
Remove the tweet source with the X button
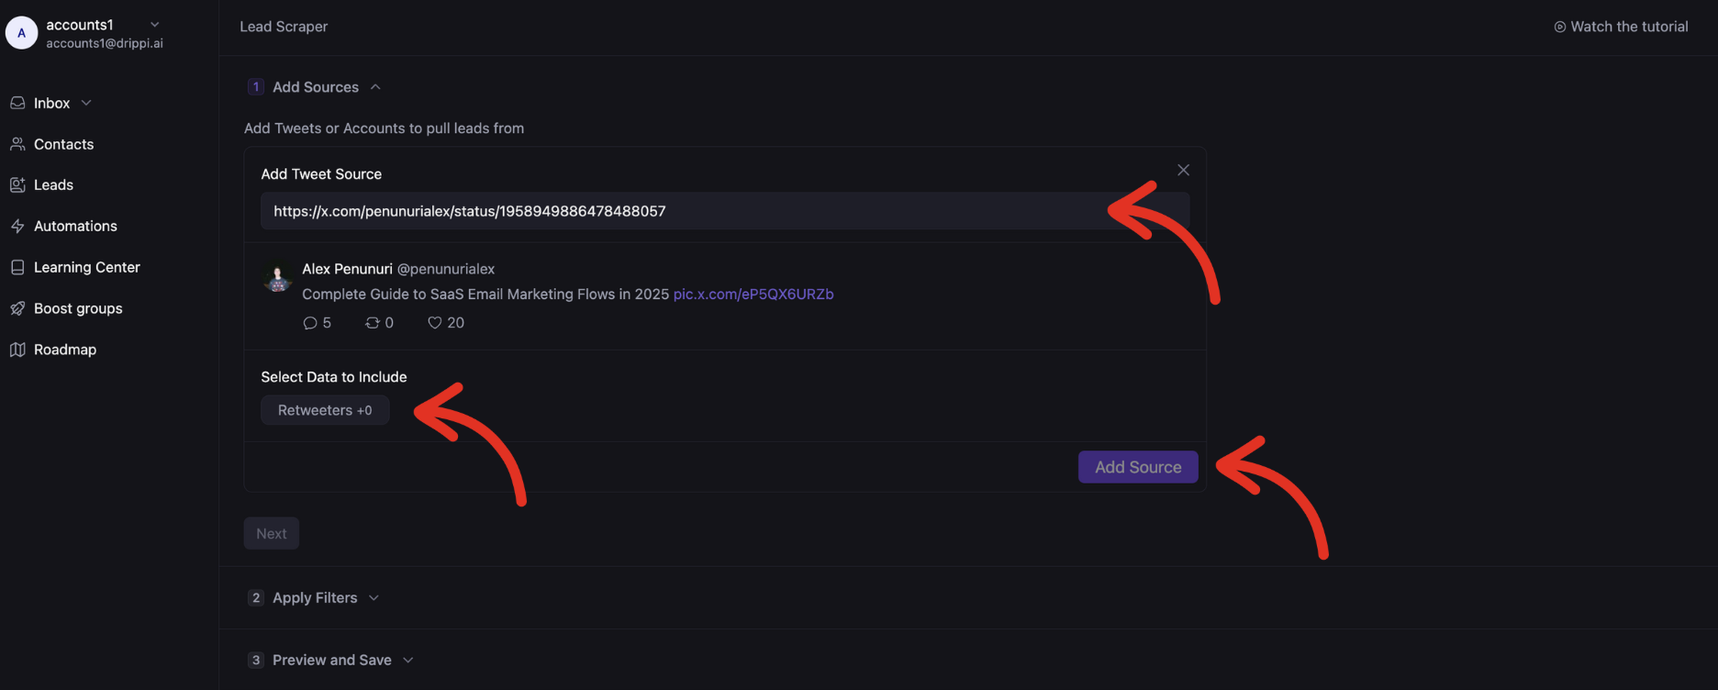pos(1182,169)
